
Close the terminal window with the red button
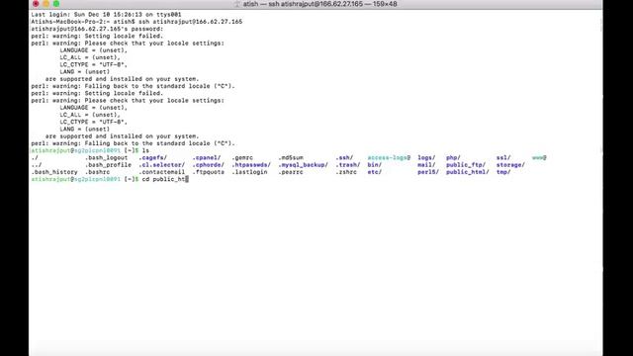(36, 4)
